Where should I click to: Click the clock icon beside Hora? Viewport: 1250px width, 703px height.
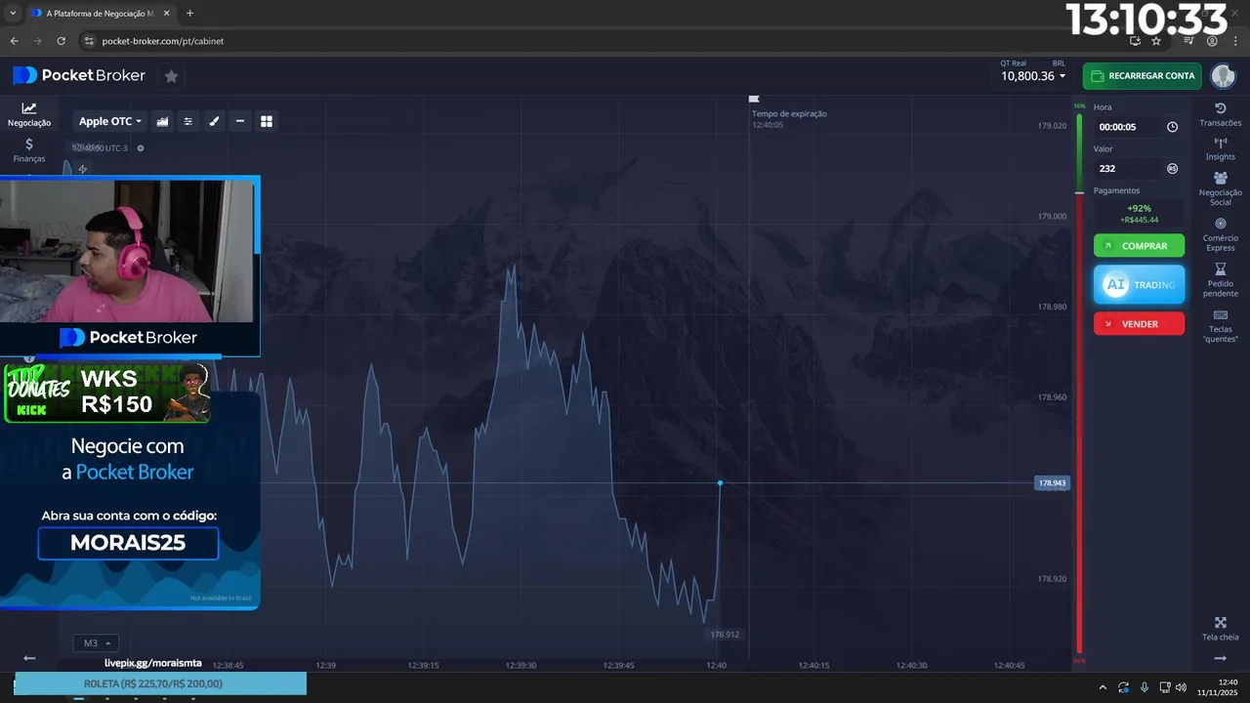pos(1172,127)
